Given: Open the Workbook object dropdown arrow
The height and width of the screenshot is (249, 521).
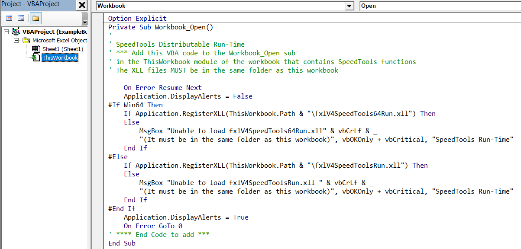Looking at the screenshot, I should [x=349, y=6].
